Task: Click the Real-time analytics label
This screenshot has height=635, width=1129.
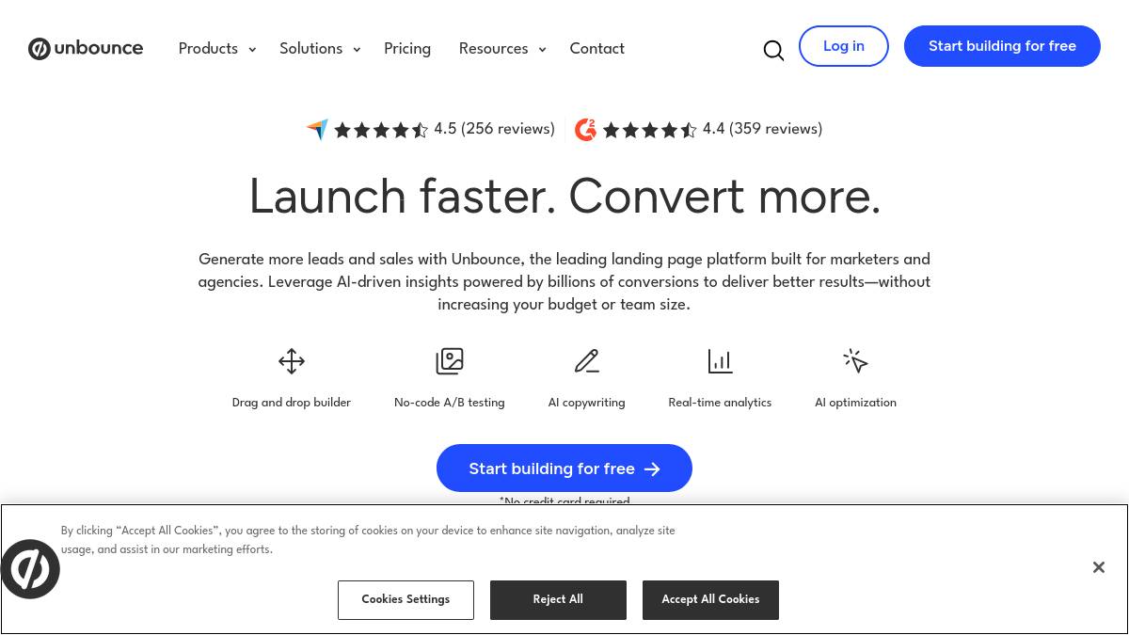Action: [x=720, y=403]
